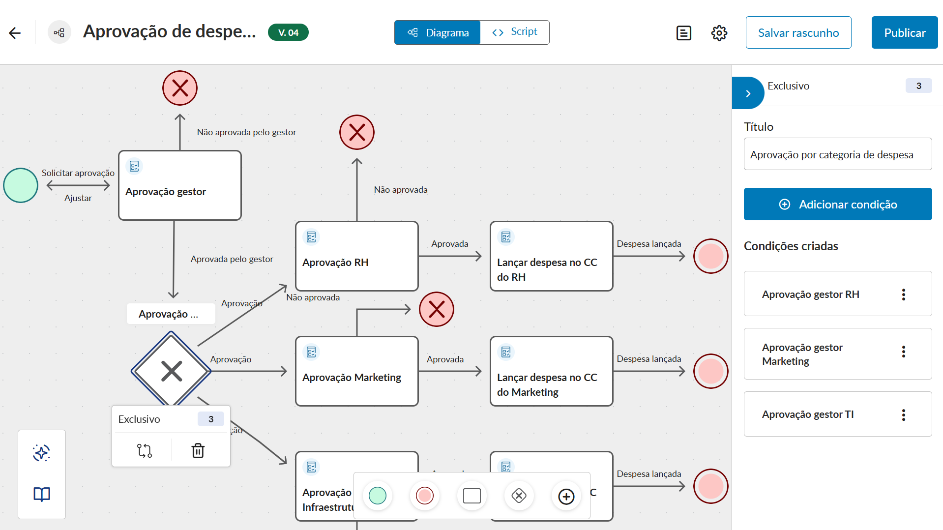Delete the Exclusivo gateway with trash icon
Screen dimensions: 943x530
[198, 450]
